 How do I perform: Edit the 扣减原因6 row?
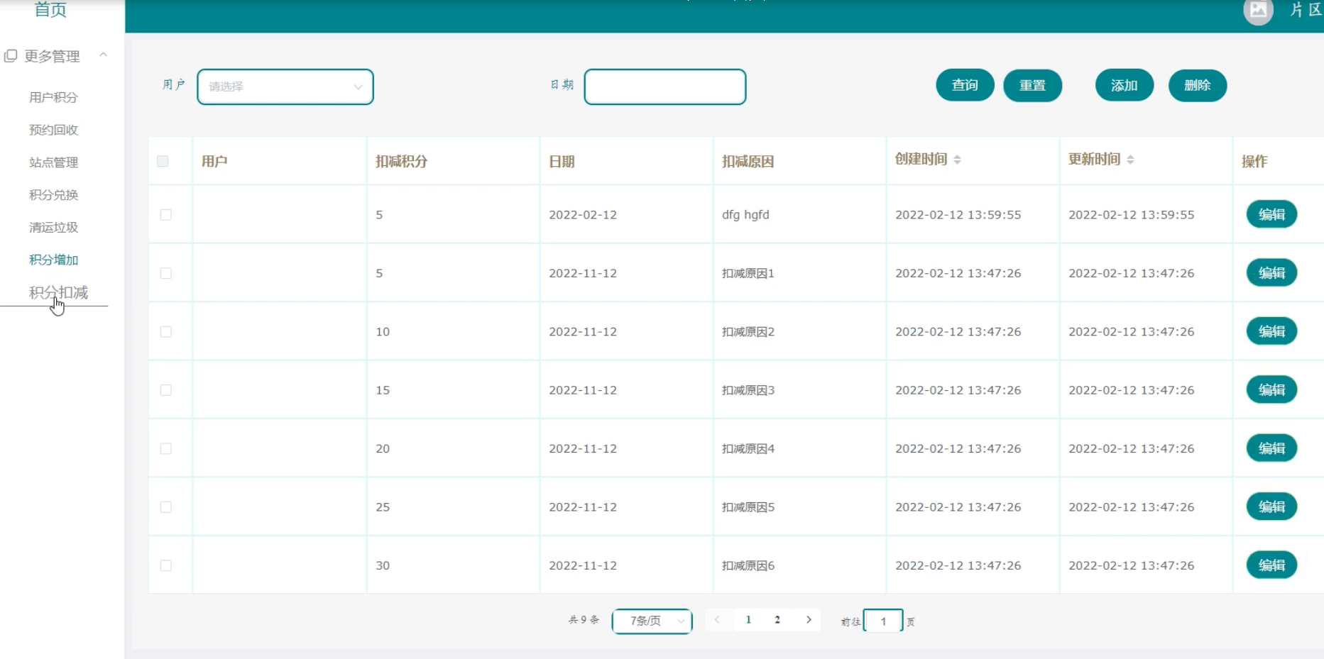click(x=1271, y=565)
